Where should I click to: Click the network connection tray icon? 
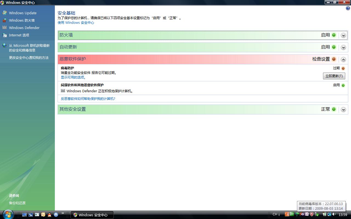(x=329, y=214)
